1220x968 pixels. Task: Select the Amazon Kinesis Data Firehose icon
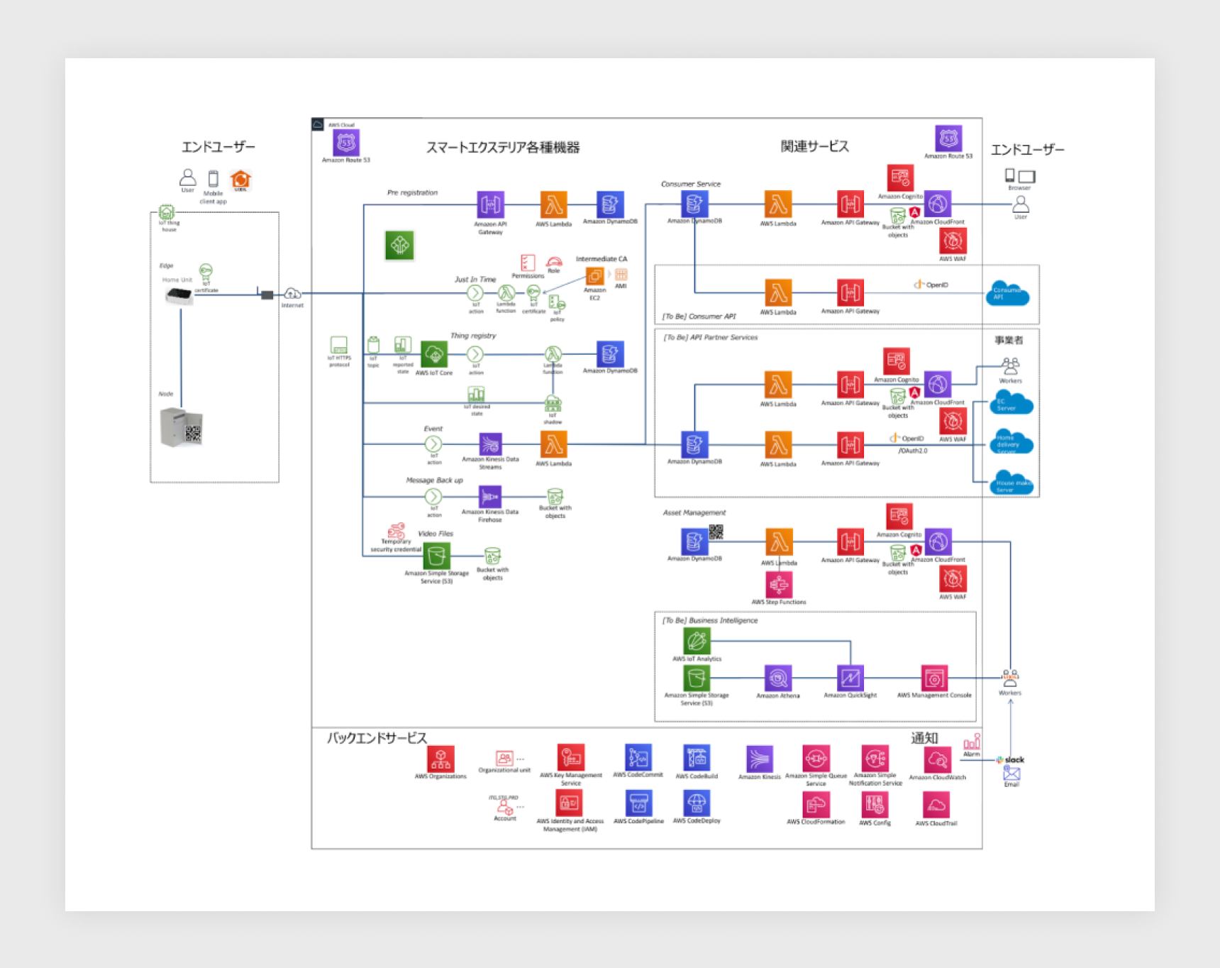[490, 496]
